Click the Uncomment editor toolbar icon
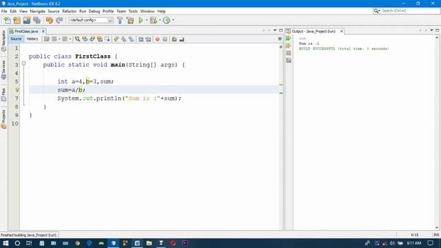This screenshot has width=441, height=248. (182, 39)
